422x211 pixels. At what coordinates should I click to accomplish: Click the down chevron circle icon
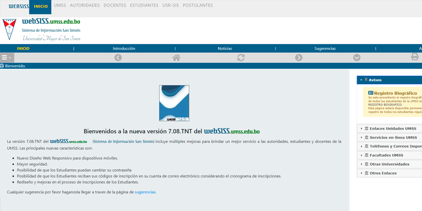coord(357,58)
